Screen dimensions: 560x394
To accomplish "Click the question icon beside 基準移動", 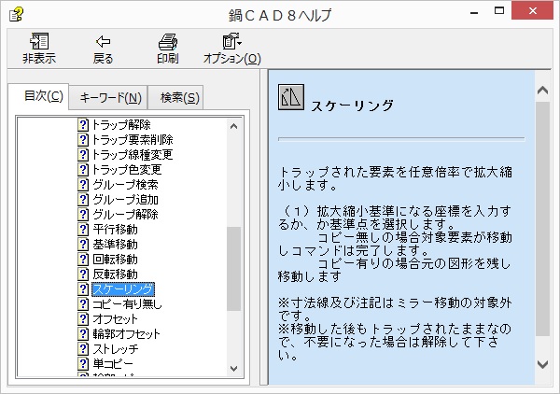I will [83, 245].
